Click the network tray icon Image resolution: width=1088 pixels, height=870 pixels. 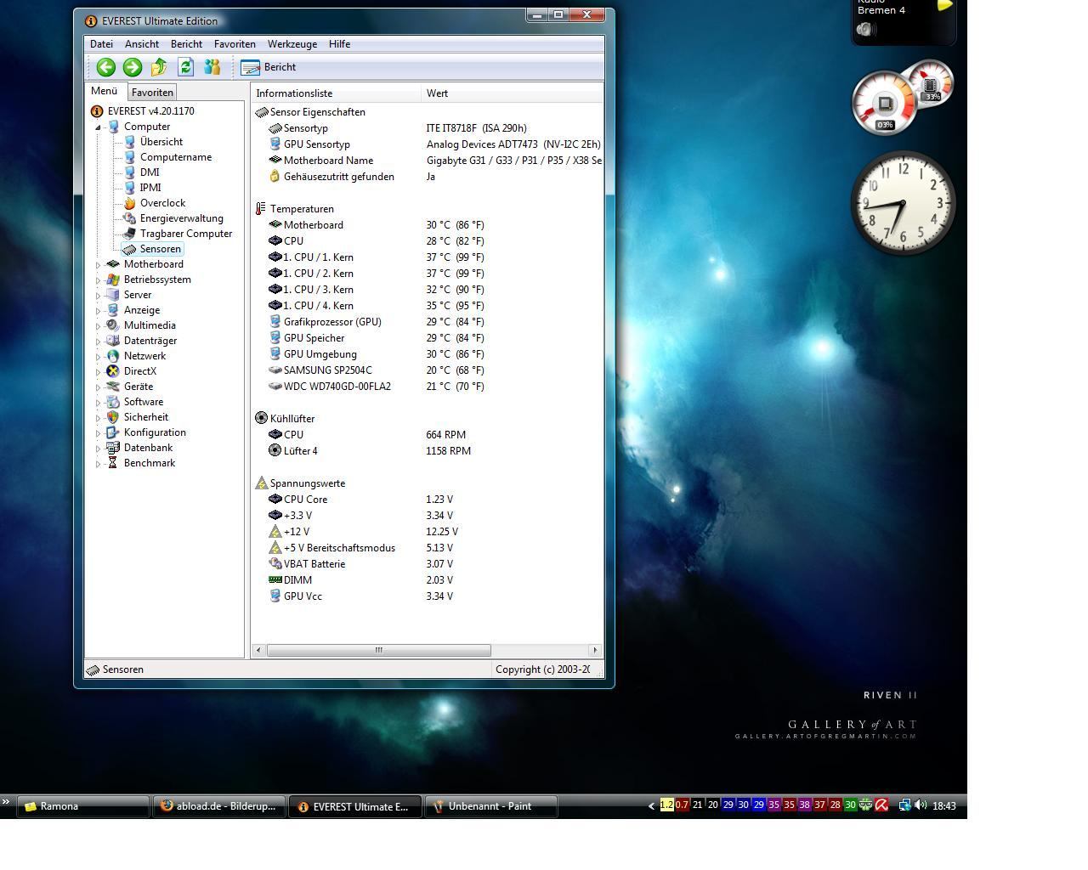point(905,805)
